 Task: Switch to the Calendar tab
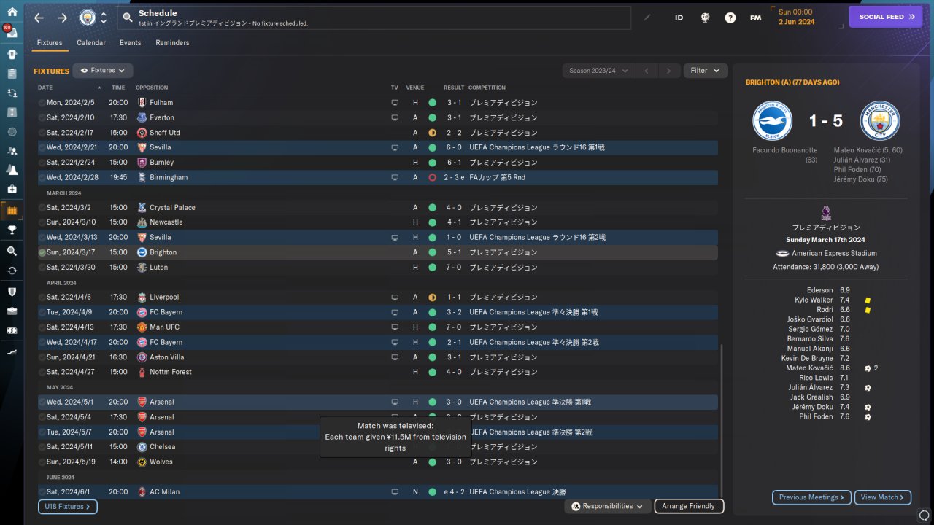pyautogui.click(x=91, y=43)
